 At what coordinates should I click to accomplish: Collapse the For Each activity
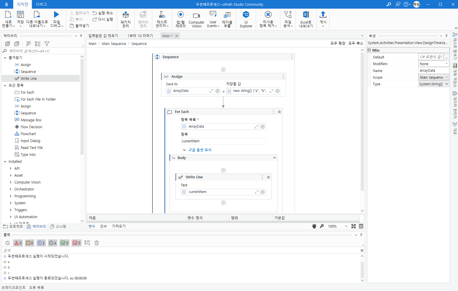279,112
